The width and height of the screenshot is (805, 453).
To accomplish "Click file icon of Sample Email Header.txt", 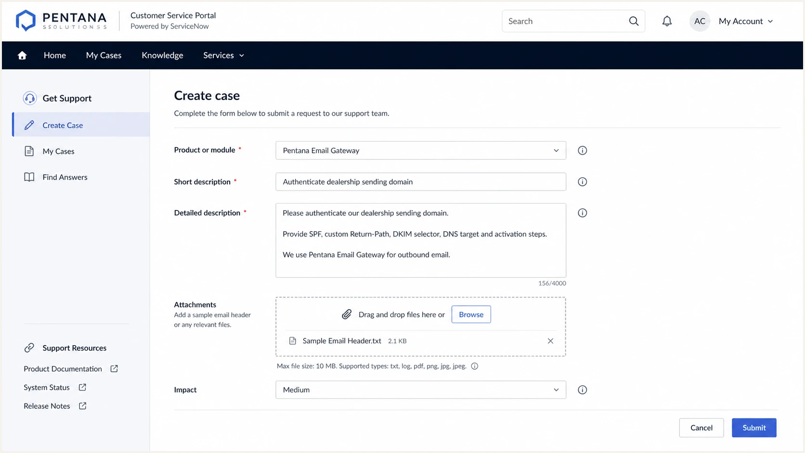I will point(292,341).
